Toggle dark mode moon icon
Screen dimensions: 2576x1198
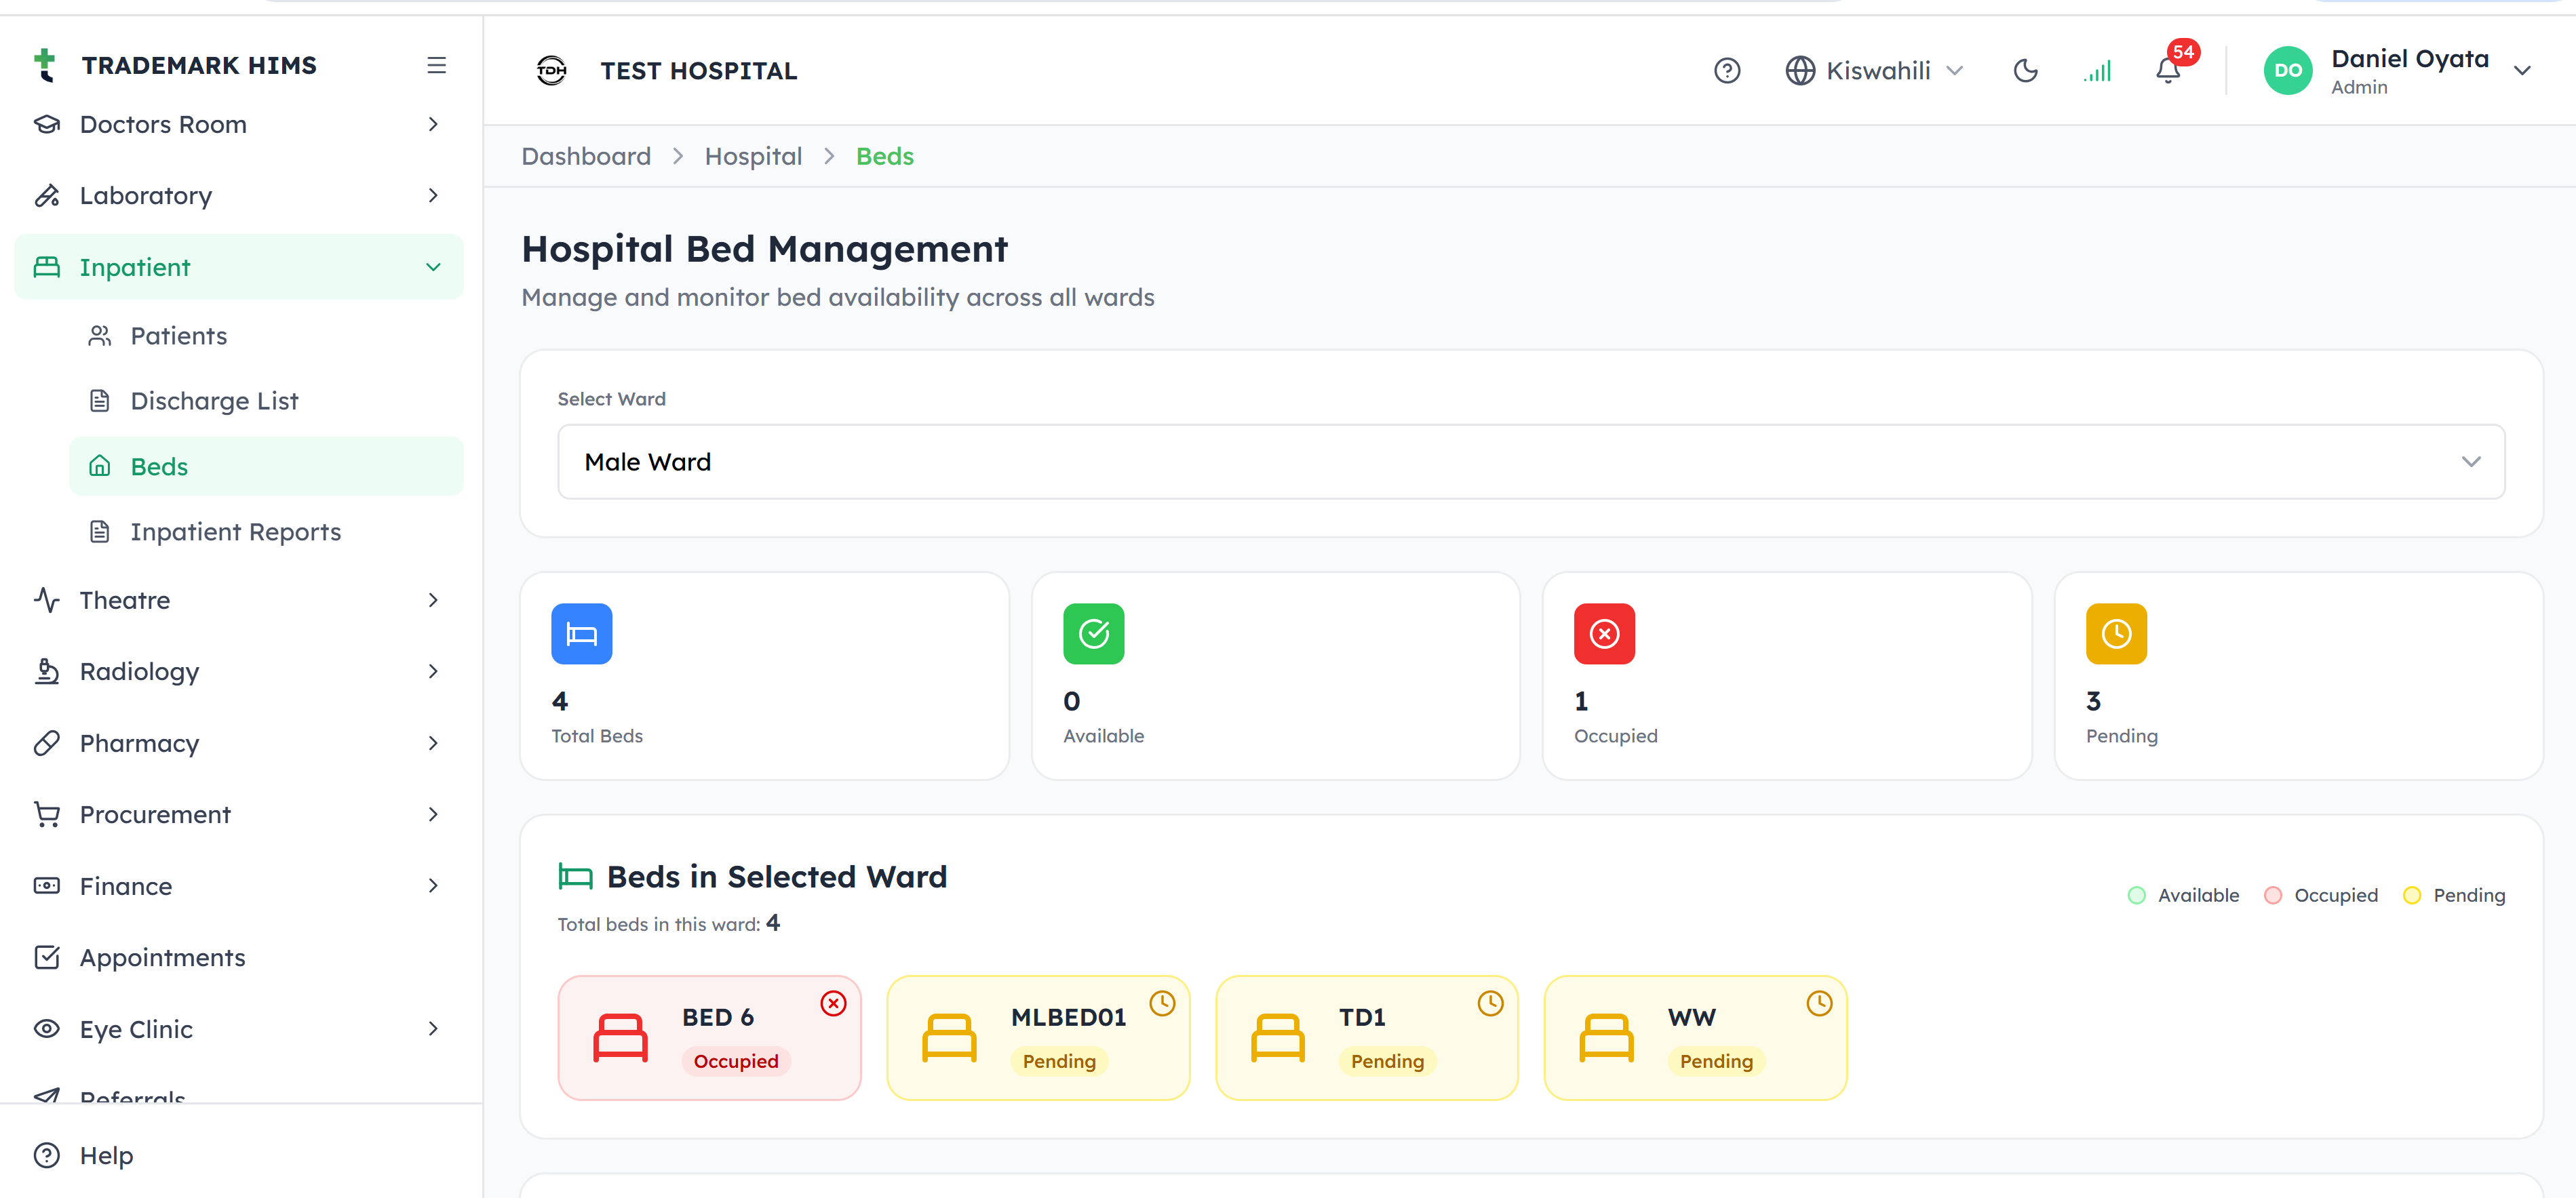pyautogui.click(x=2025, y=71)
